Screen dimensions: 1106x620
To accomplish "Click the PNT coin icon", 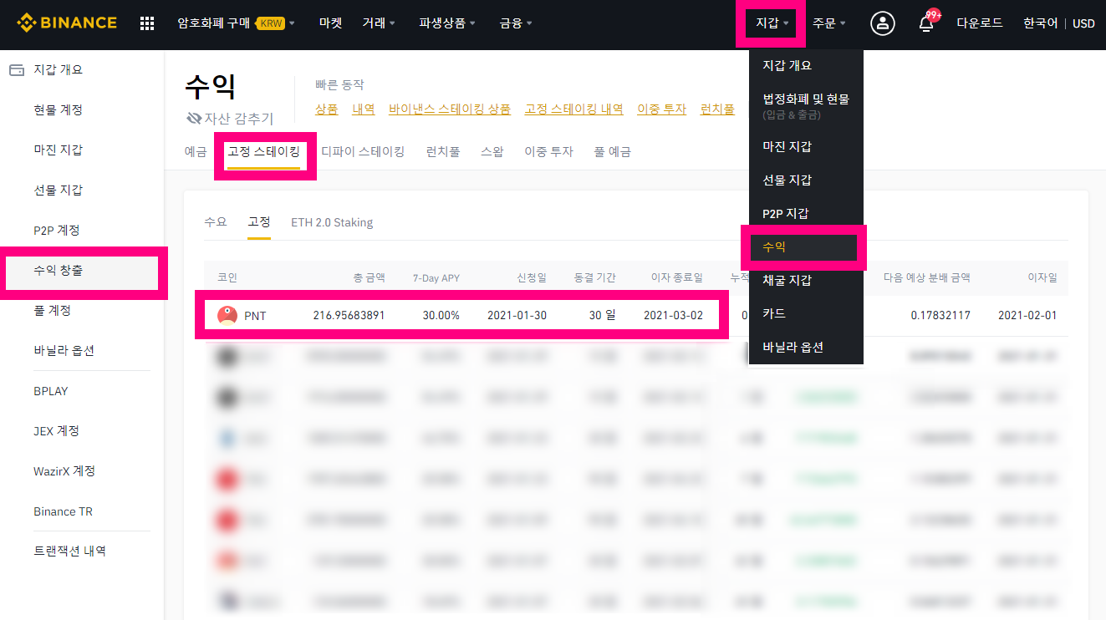I will [227, 315].
